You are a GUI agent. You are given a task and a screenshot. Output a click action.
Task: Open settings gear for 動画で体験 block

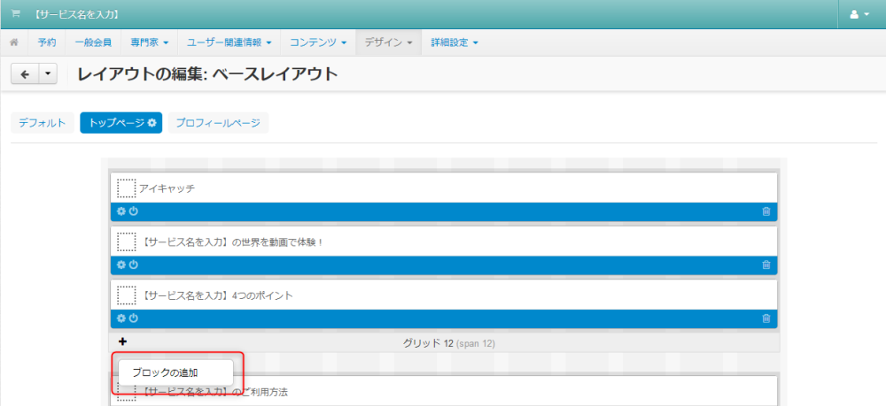click(x=120, y=264)
